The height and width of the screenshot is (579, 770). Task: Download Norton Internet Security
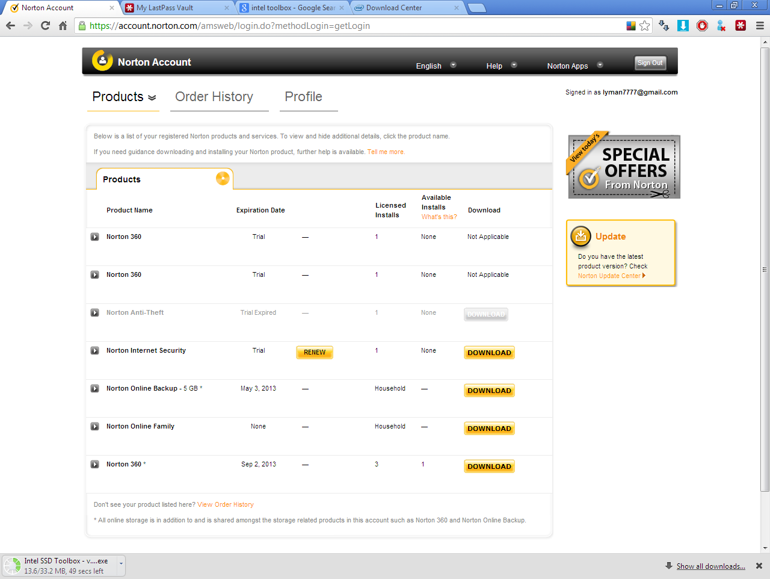pos(489,353)
